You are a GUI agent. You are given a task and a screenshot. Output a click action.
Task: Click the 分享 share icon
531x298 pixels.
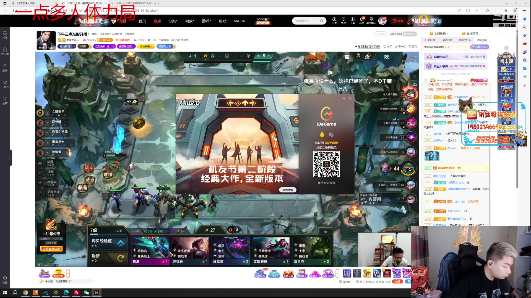[x=388, y=46]
